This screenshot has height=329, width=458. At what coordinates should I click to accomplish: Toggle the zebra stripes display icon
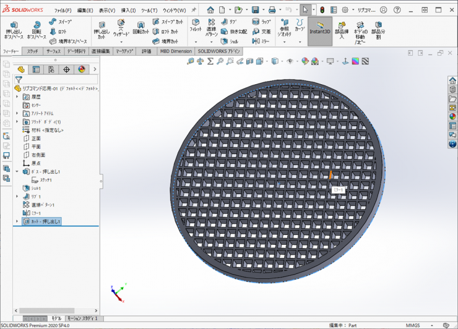pos(366,61)
